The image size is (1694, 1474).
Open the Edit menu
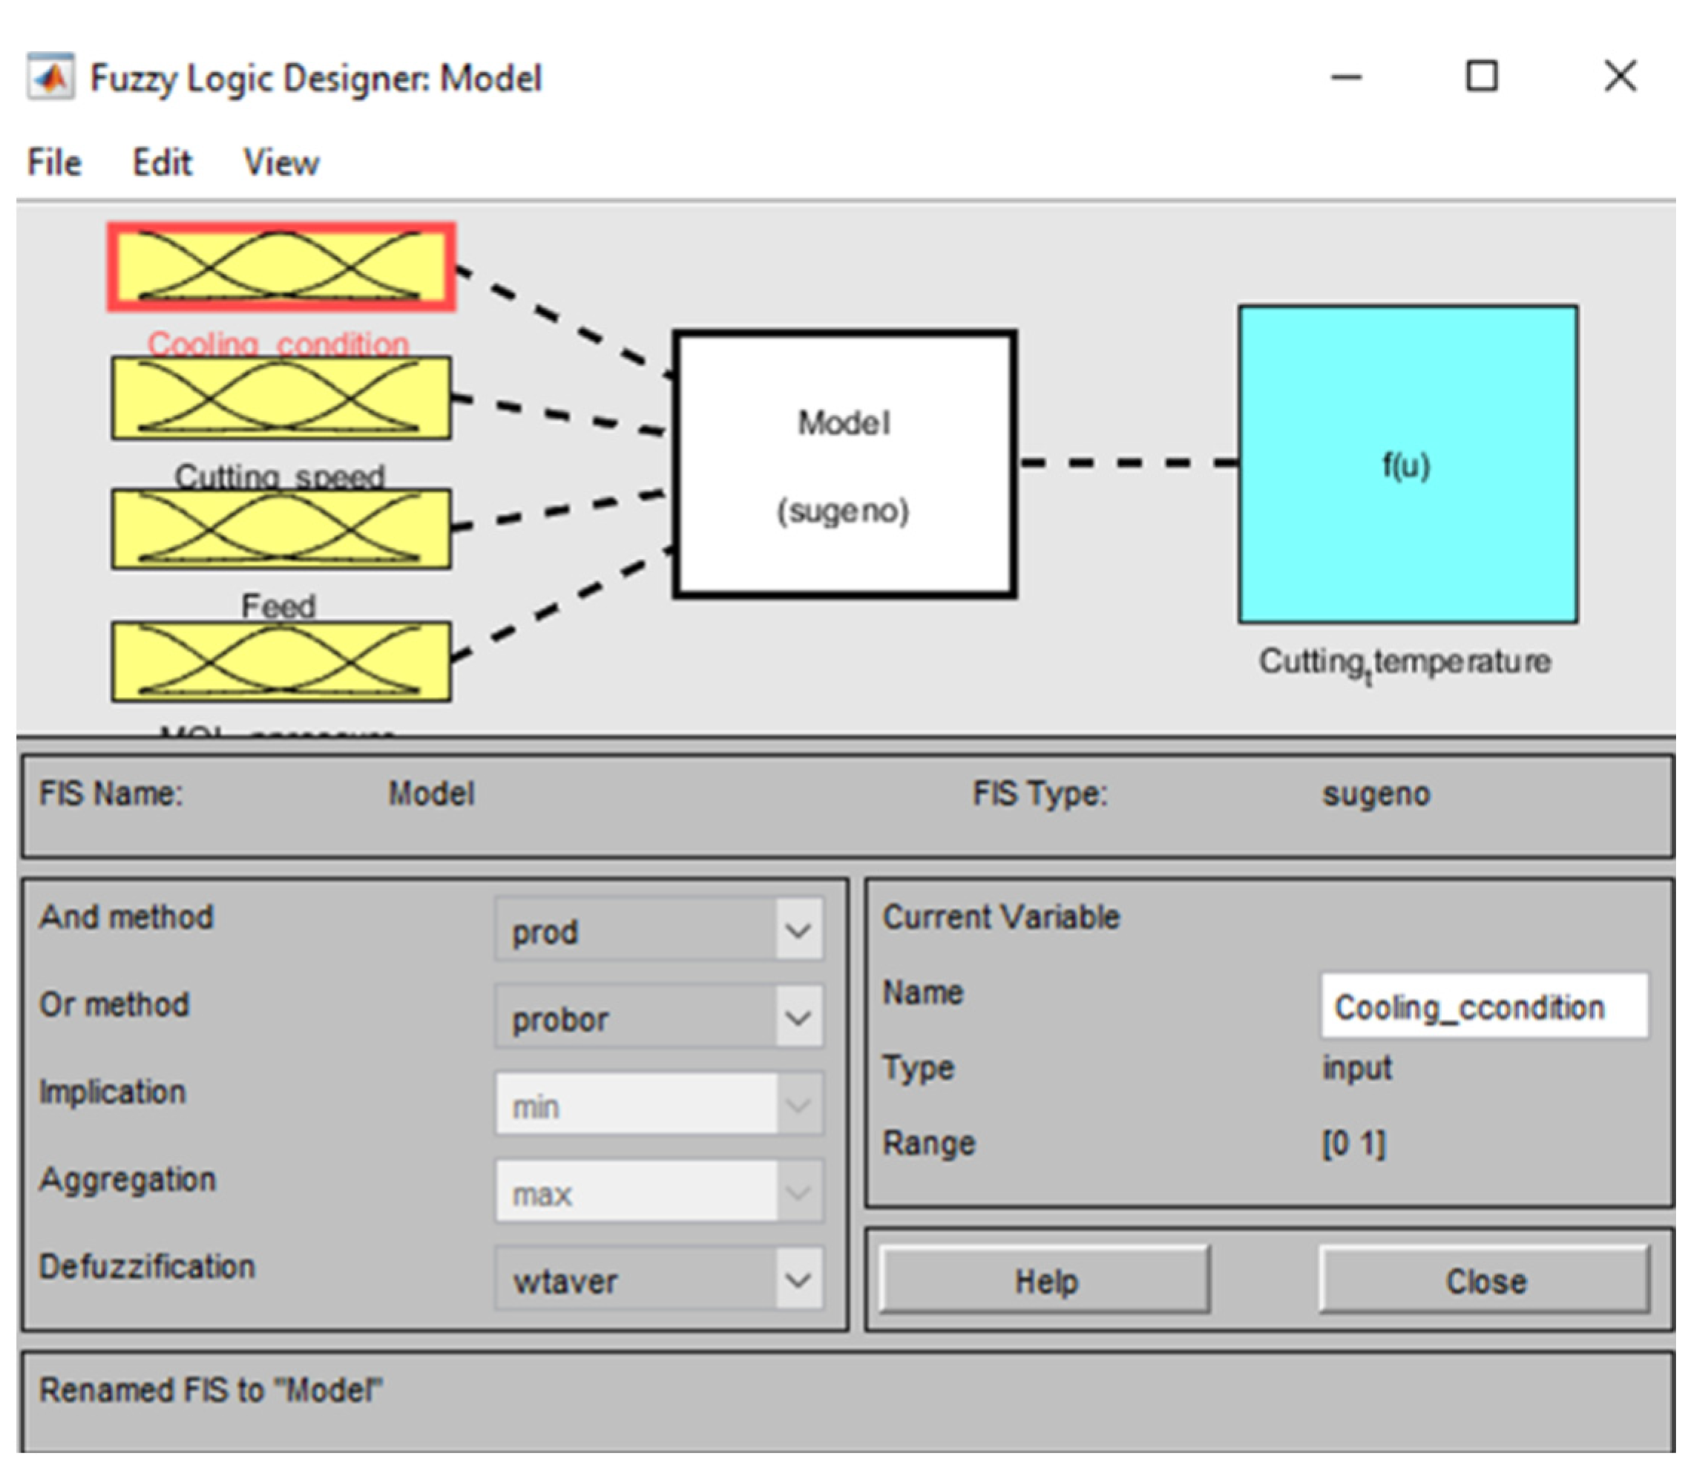(x=162, y=162)
